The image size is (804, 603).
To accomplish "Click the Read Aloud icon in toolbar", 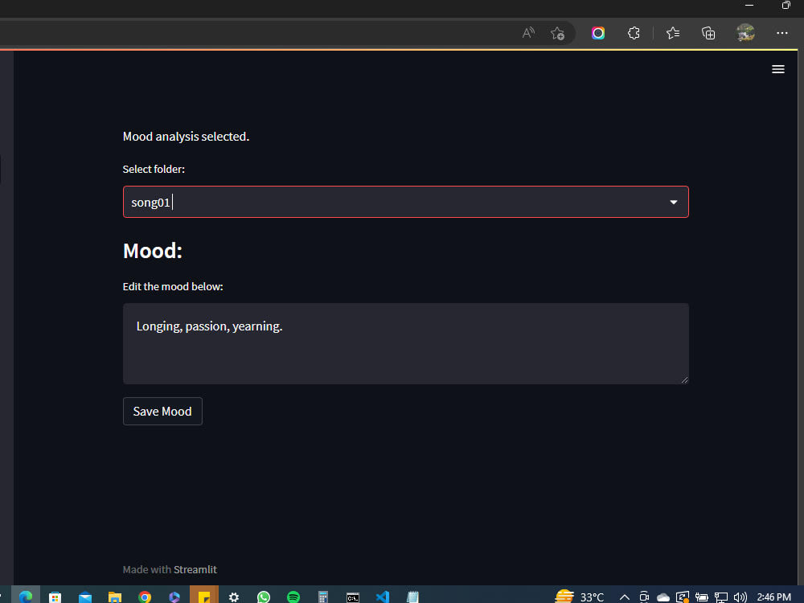I will [528, 33].
